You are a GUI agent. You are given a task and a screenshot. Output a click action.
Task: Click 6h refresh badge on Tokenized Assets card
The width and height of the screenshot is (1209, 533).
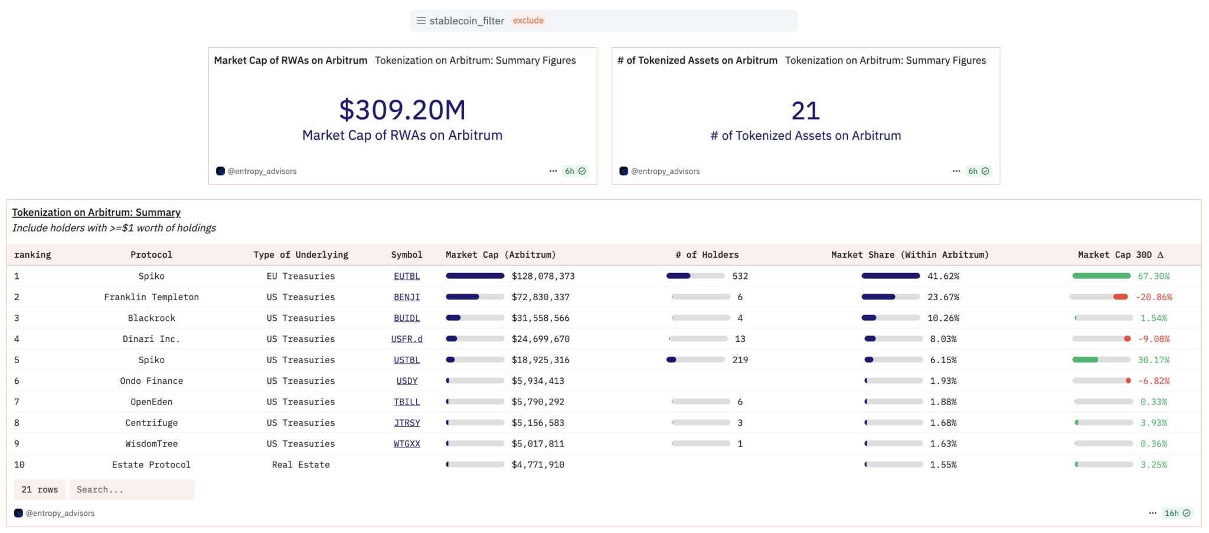978,171
